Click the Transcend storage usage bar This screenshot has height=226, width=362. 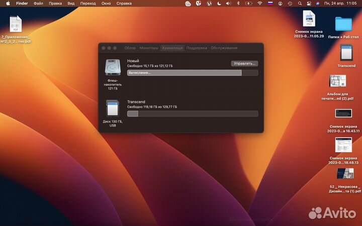coord(192,114)
